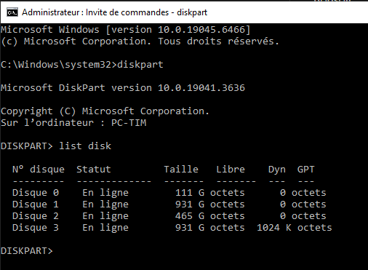Click the 'En ligne' status of Disque 1
Screen dimensions: 368x270
pos(105,205)
